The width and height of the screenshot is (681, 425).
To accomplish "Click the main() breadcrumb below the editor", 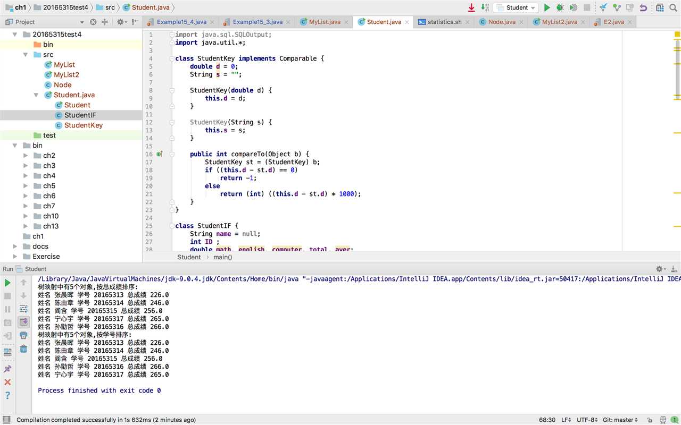I will (223, 257).
